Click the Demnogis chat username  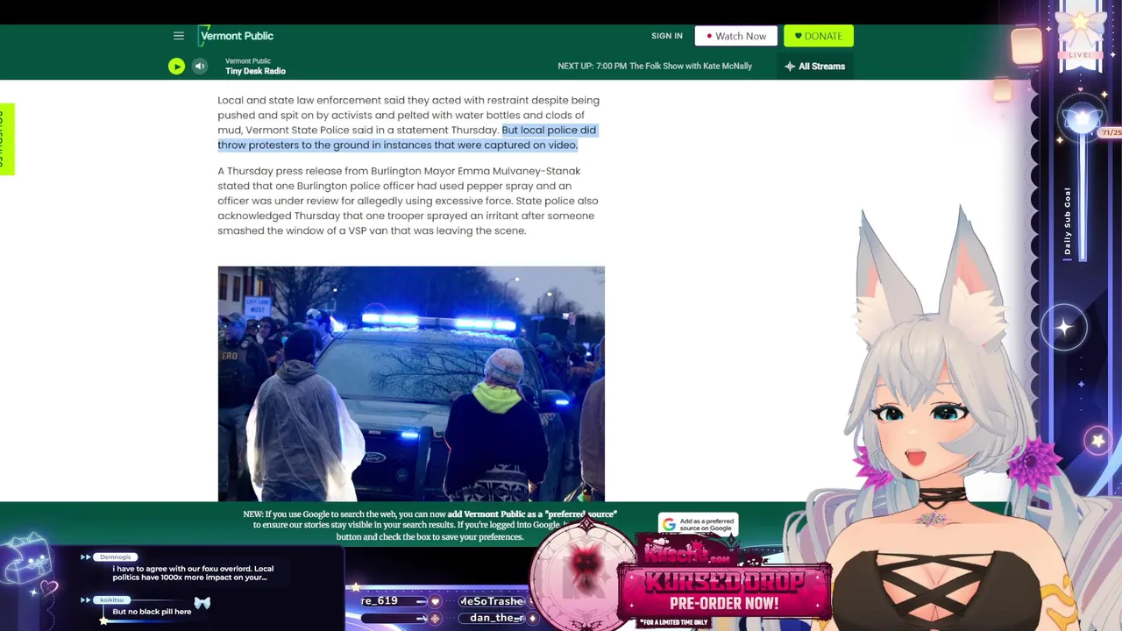click(x=115, y=557)
